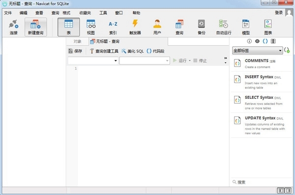
Task: Click the info icon in right panel
Action: (x=249, y=41)
